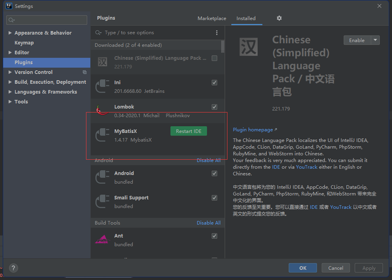Click the Version Control project-level icon
This screenshot has height=280, width=392.
click(84, 72)
